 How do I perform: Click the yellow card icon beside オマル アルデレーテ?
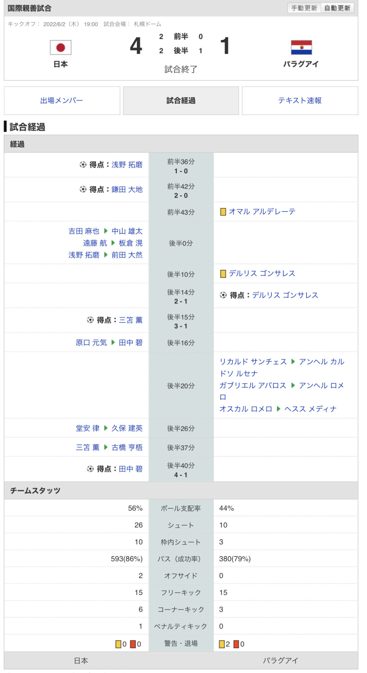click(x=223, y=212)
